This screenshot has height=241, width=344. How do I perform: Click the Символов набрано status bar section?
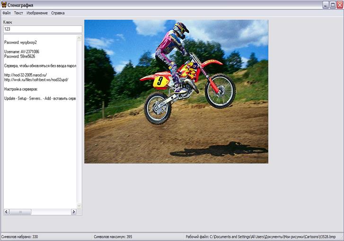pyautogui.click(x=20, y=236)
